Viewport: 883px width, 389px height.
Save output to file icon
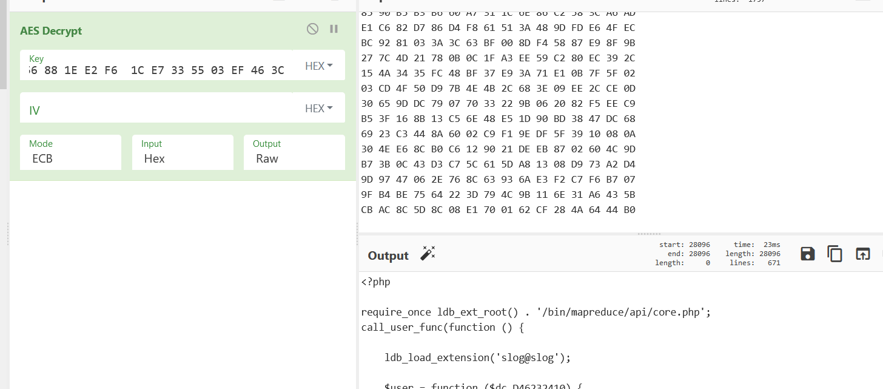(808, 254)
